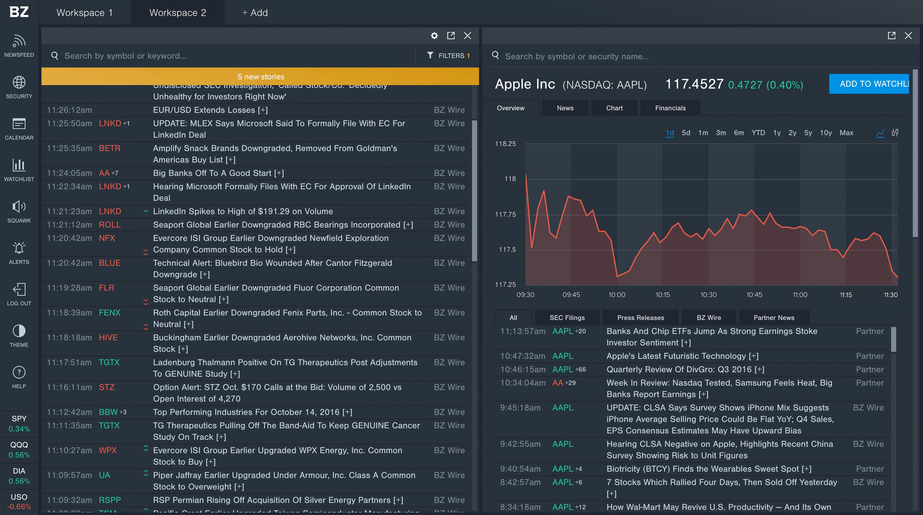Toggle line chart display mode
This screenshot has height=515, width=923.
[880, 133]
